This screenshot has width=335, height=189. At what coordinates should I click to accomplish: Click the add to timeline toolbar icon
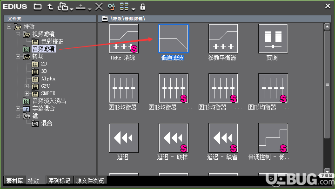[80, 7]
